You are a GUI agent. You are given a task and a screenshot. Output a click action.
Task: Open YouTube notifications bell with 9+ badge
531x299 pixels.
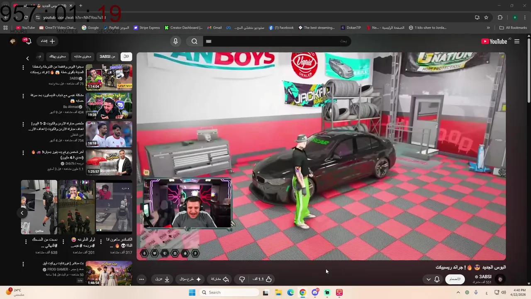(x=29, y=41)
